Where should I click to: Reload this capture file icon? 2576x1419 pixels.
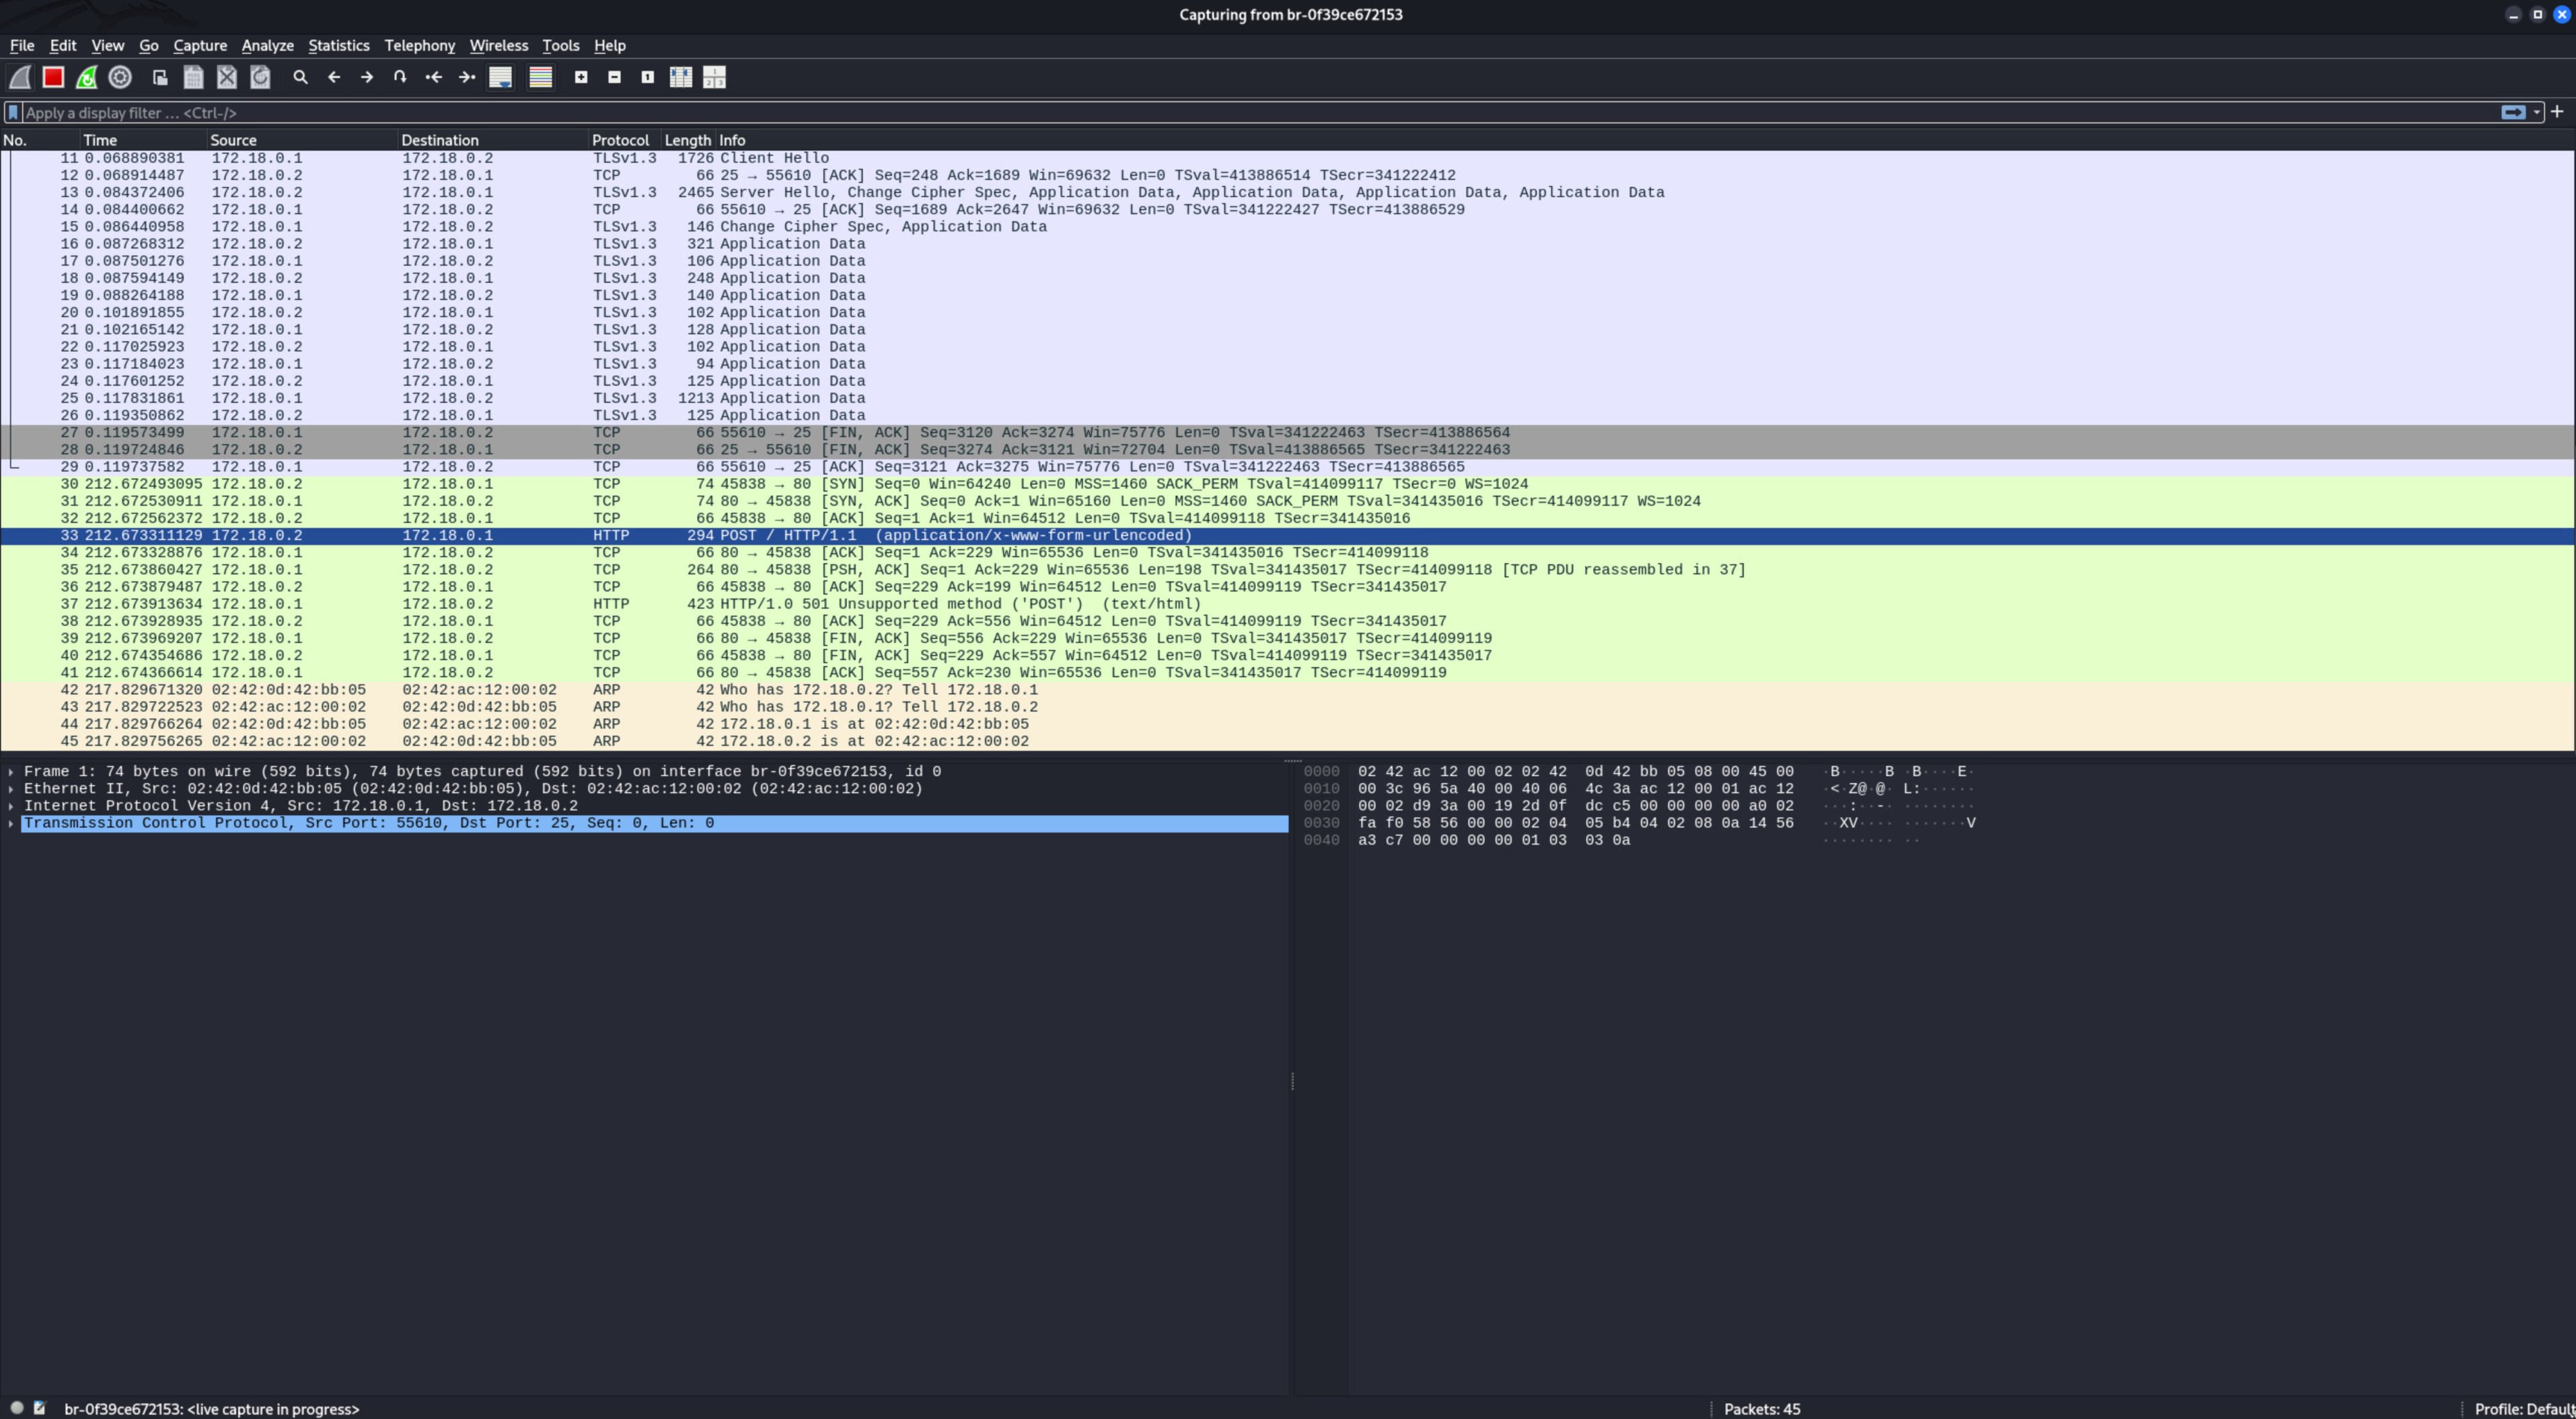coord(260,77)
